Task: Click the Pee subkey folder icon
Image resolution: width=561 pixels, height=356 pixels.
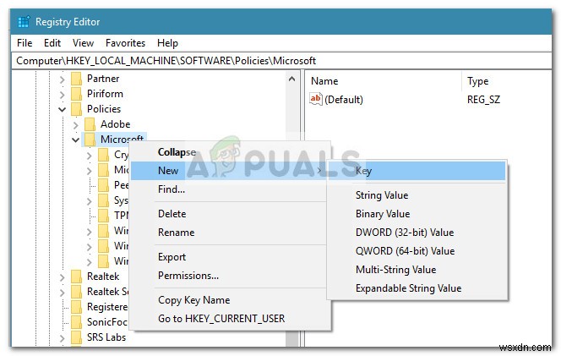Action: click(x=104, y=185)
